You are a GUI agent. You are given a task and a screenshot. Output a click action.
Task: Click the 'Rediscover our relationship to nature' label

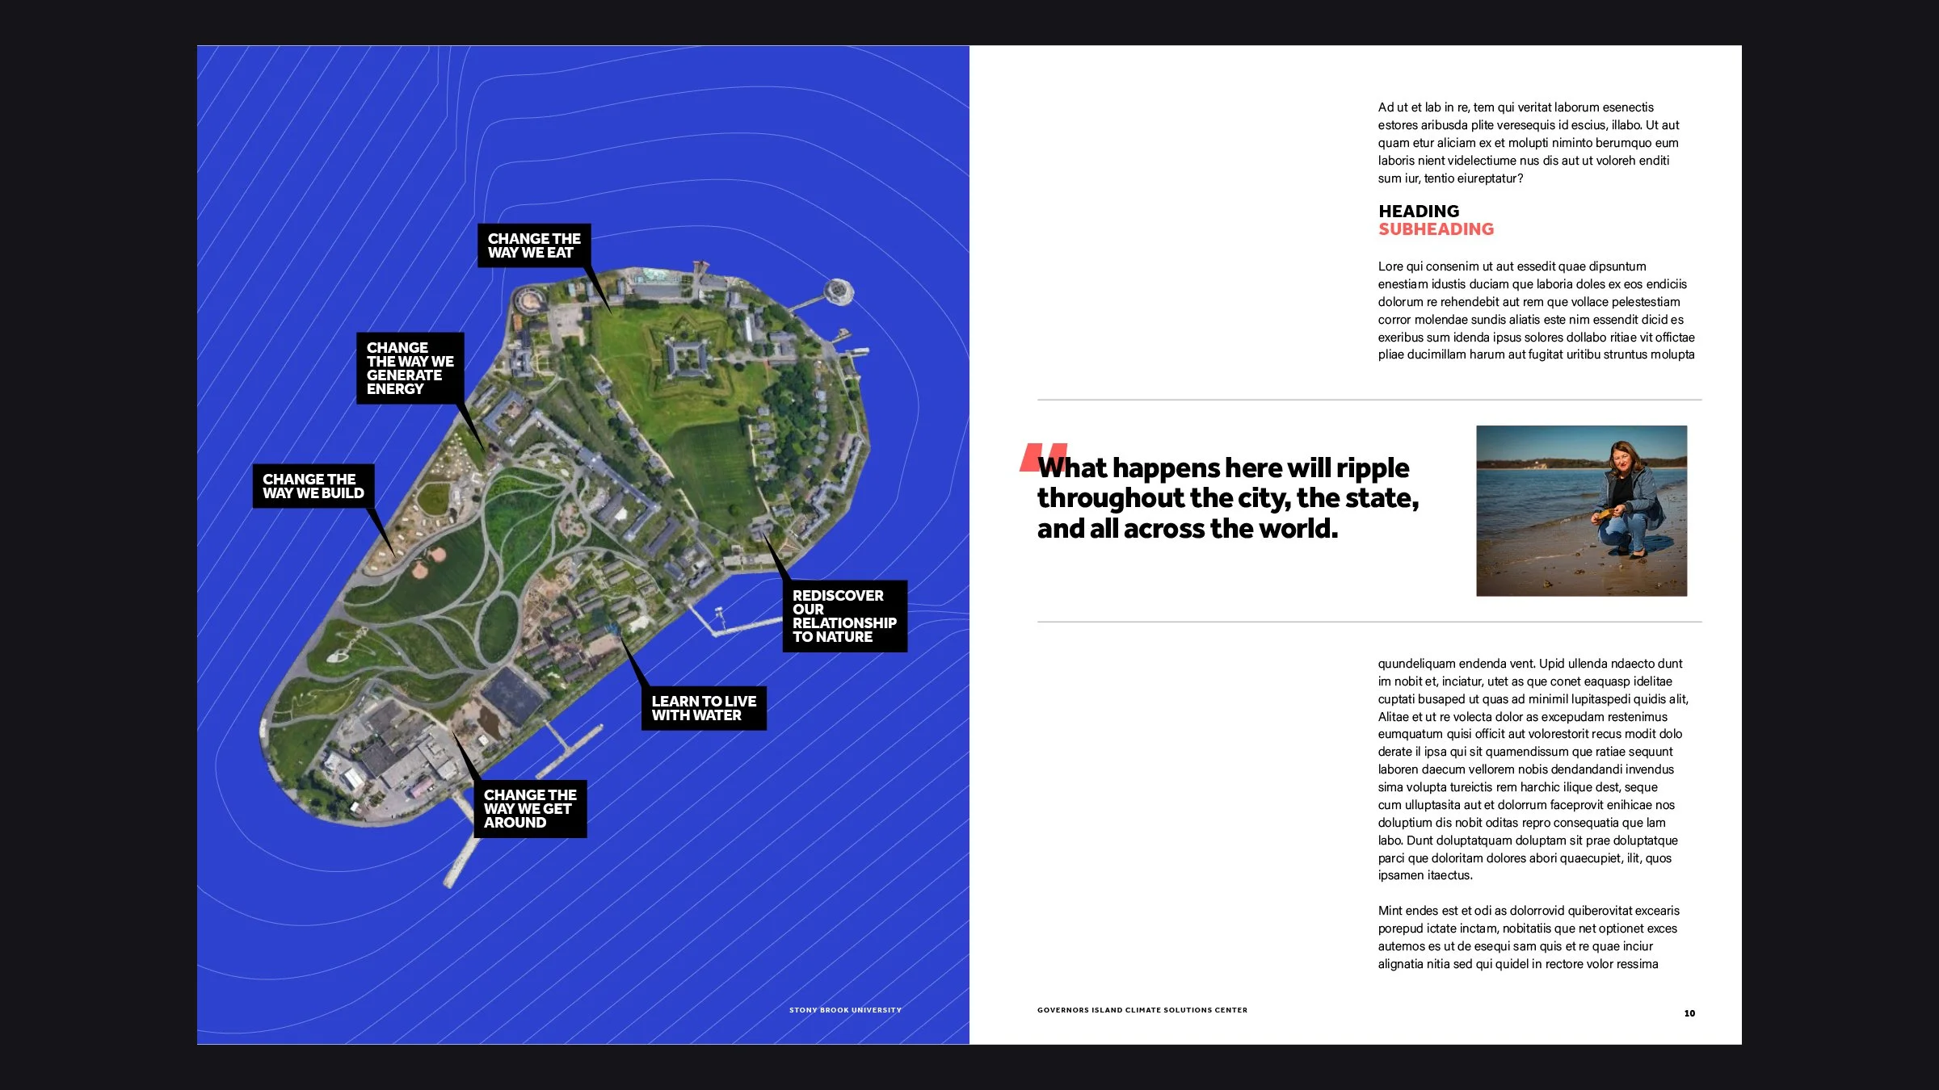[844, 616]
